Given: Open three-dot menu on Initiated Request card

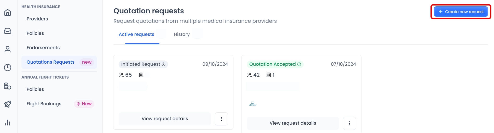Looking at the screenshot, I should 221,119.
